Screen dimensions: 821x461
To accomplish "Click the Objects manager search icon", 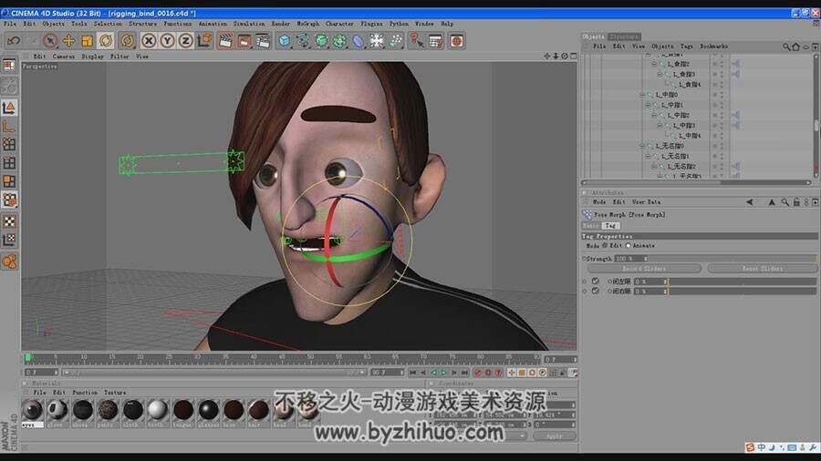I will [x=786, y=46].
